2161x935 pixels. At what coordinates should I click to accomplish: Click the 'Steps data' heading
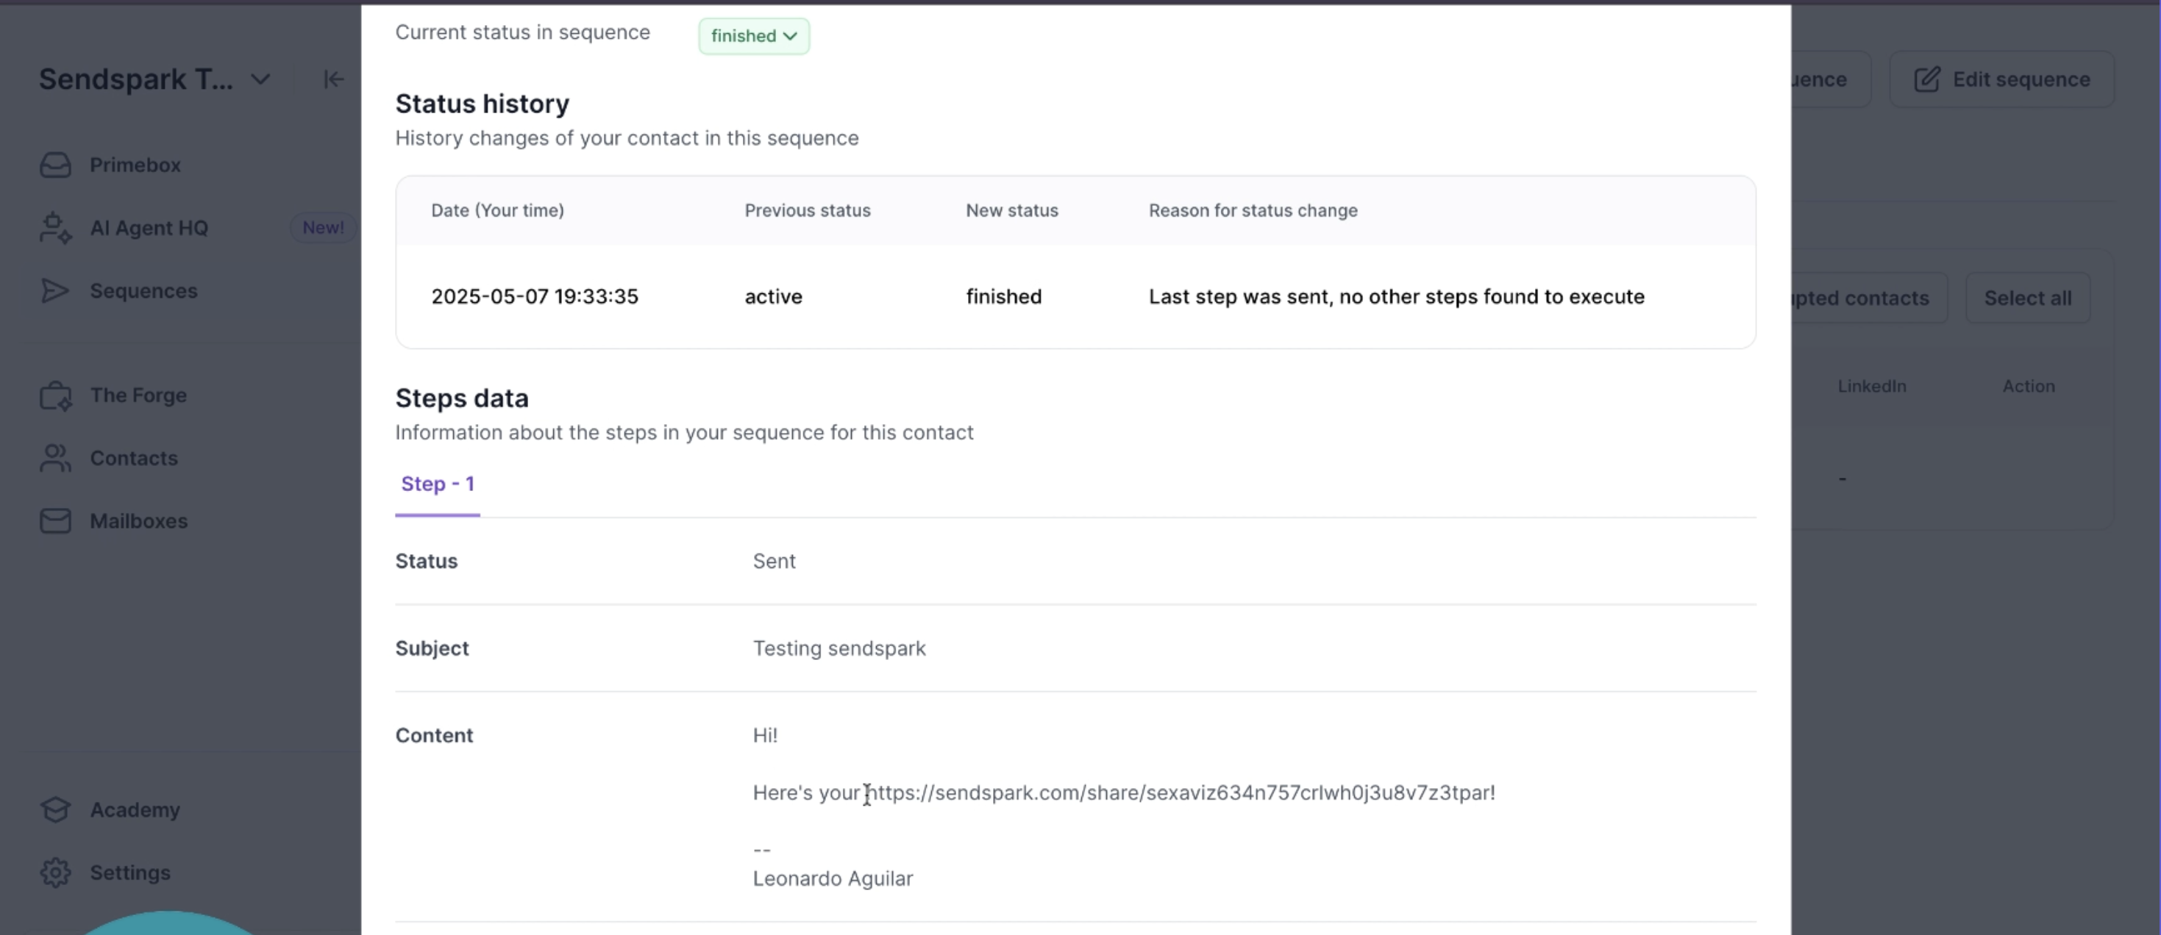(x=461, y=398)
